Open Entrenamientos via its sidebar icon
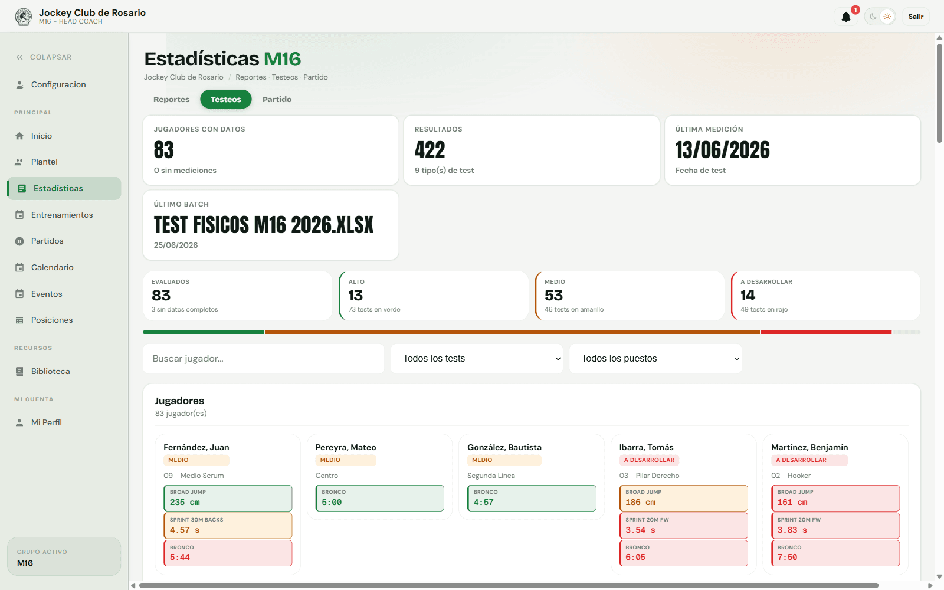 click(19, 215)
